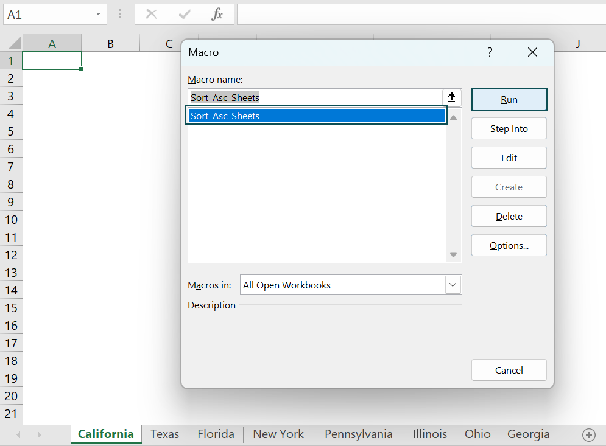Switch to the Ohio sheet tab

[x=477, y=434]
